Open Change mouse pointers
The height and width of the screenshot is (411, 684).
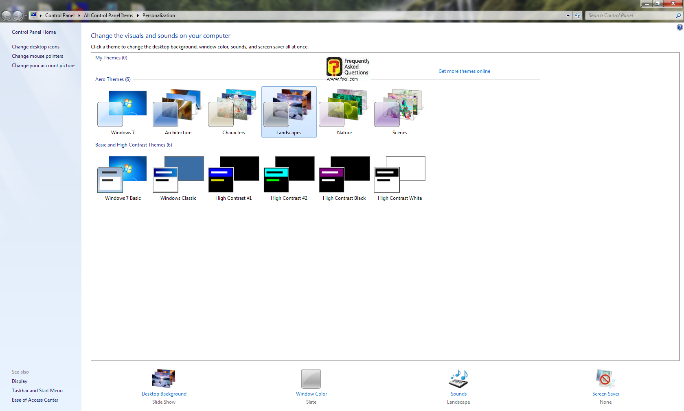pos(37,56)
